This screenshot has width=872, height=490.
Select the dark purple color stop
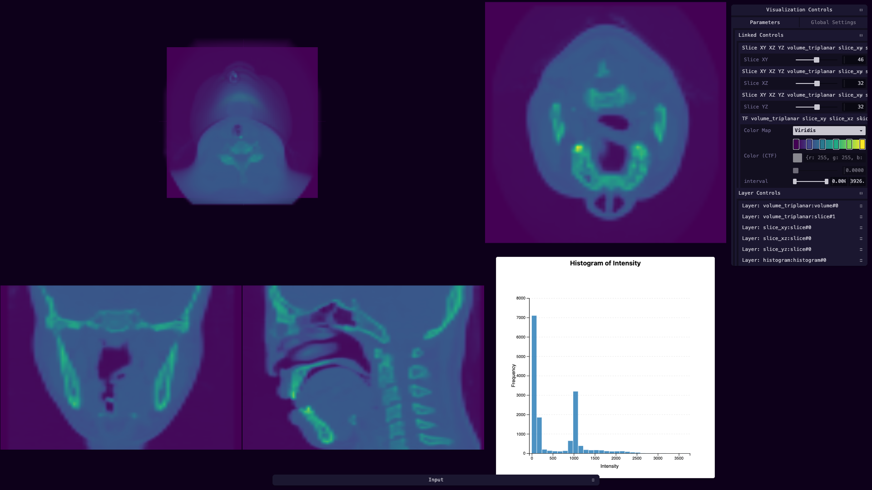(x=796, y=144)
